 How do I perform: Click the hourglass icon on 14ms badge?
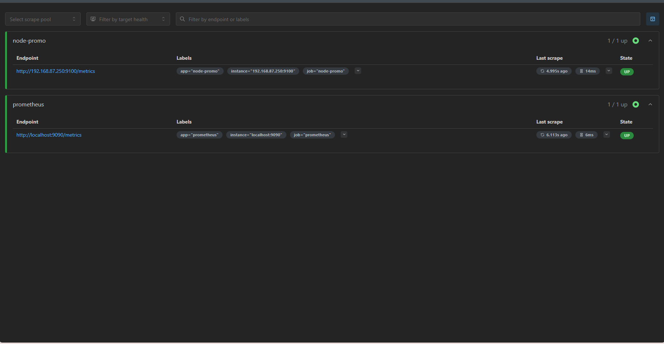click(x=581, y=71)
